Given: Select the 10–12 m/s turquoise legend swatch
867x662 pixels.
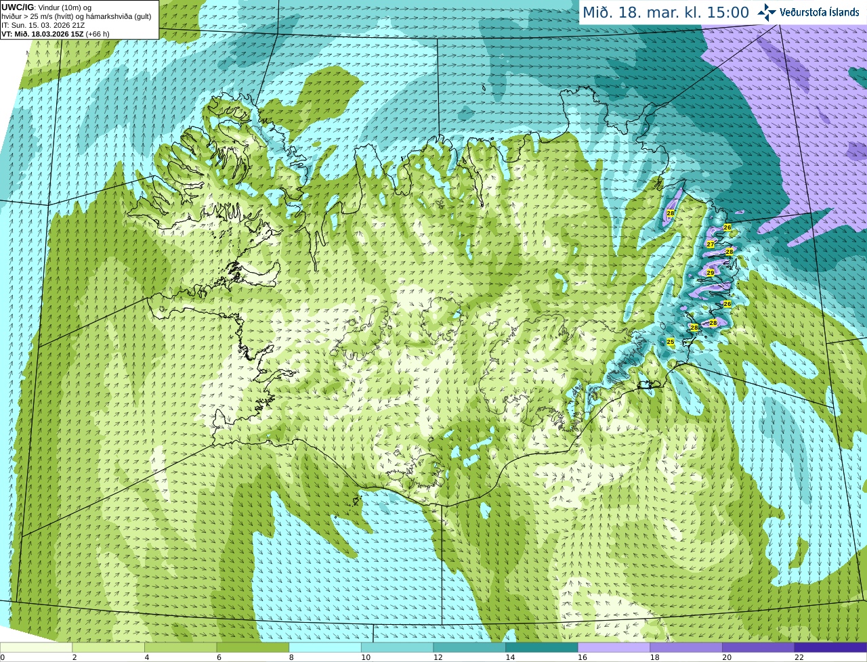Looking at the screenshot, I should pos(397,647).
